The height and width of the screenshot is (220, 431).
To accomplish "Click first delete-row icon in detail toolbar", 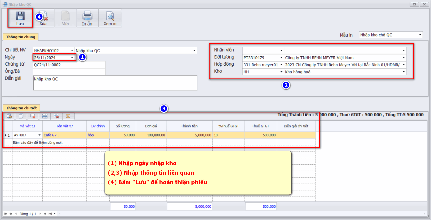I will click(x=33, y=116).
